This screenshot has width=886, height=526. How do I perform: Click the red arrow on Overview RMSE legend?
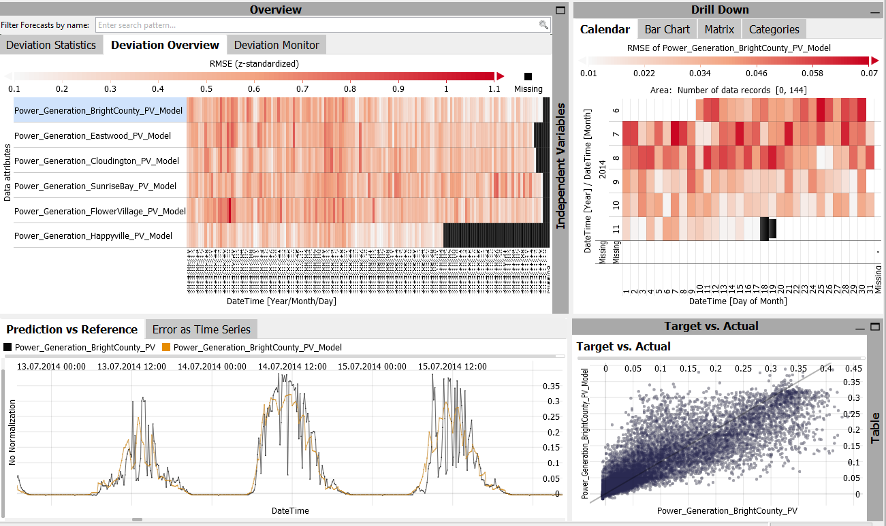[x=501, y=76]
